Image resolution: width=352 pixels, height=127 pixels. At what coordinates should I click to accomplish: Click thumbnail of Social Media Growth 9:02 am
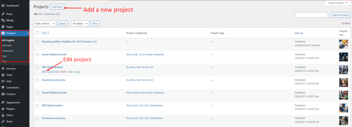pyautogui.click(x=343, y=57)
